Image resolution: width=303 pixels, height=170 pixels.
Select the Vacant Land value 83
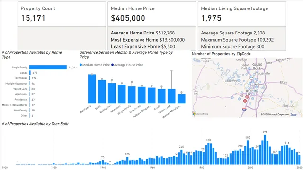[x=33, y=89]
